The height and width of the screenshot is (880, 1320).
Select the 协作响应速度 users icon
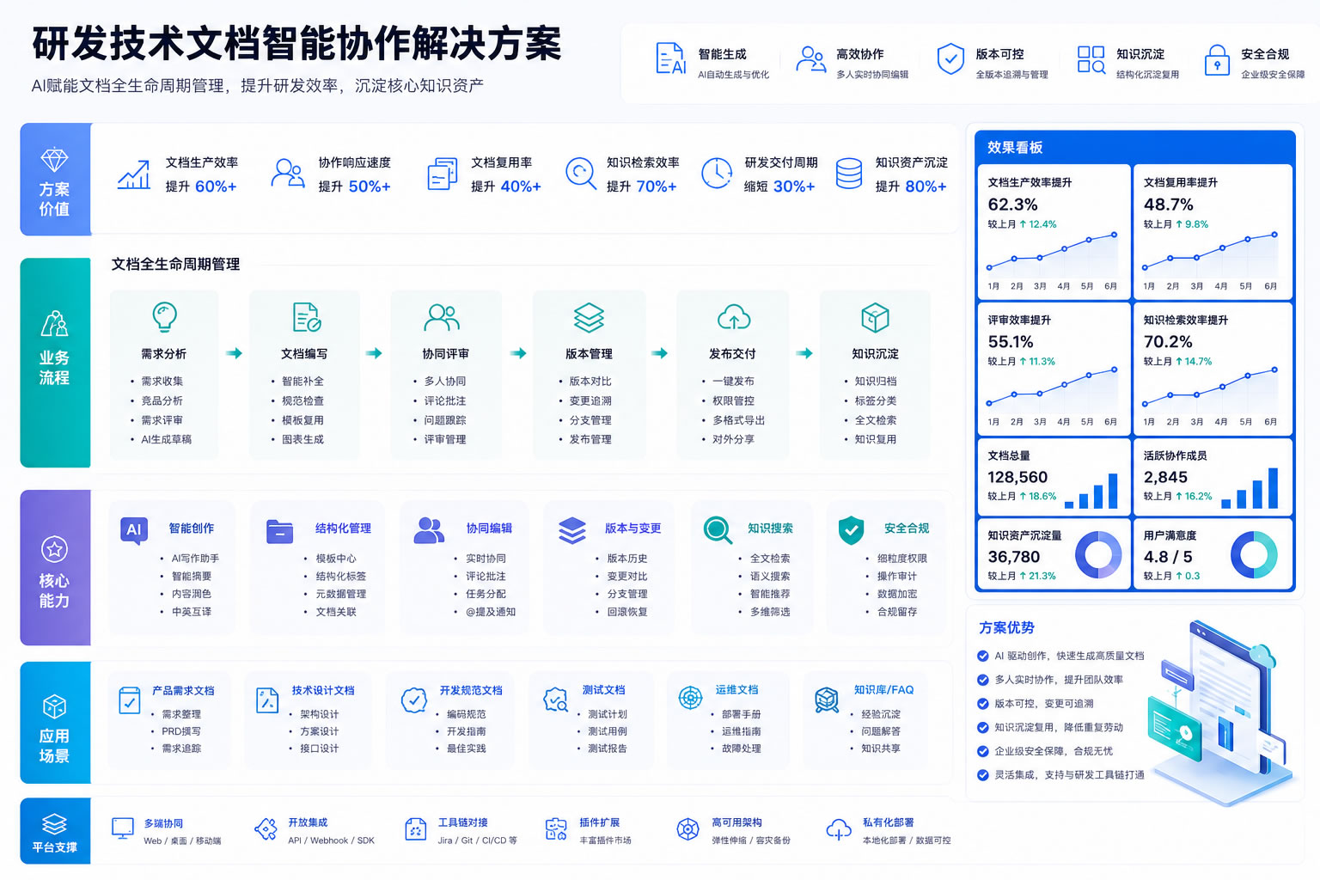288,173
